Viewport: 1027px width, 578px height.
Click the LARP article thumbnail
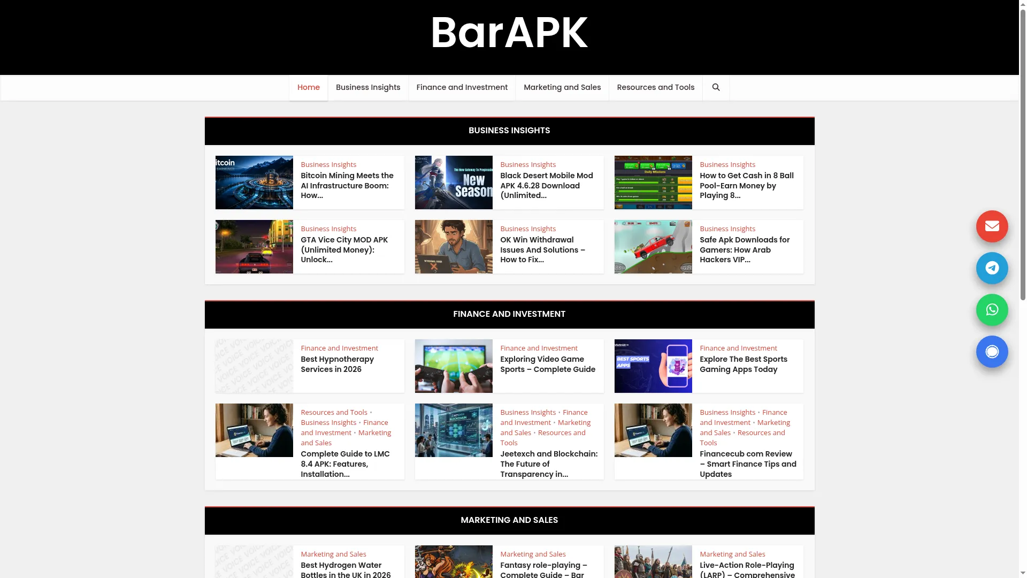(653, 561)
